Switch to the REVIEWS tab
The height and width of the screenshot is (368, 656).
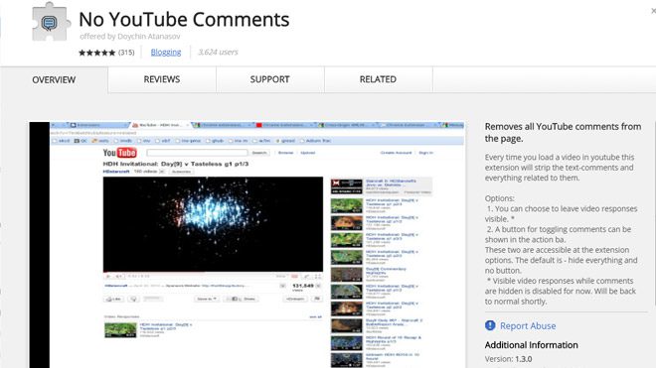[162, 79]
